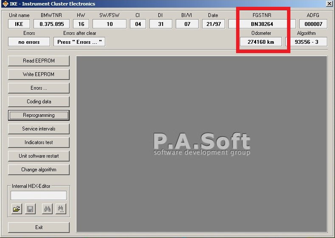Click the DI value 31

160,24
